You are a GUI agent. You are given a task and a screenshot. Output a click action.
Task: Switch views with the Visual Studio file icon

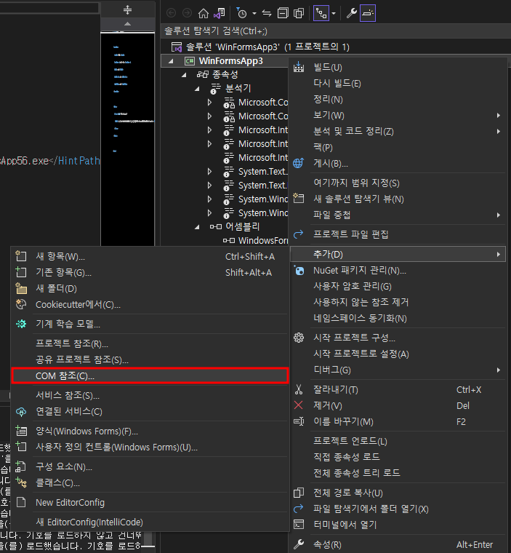click(220, 13)
